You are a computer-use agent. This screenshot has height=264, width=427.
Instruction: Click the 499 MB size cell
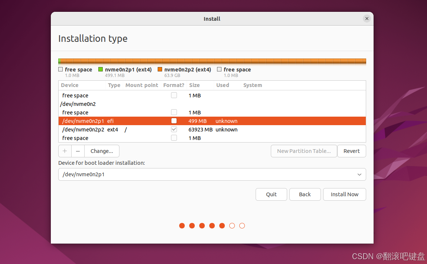click(x=197, y=121)
